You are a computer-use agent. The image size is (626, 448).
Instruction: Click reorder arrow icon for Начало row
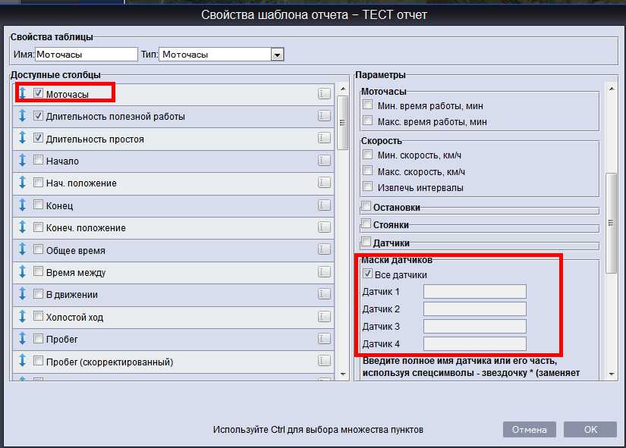point(23,161)
